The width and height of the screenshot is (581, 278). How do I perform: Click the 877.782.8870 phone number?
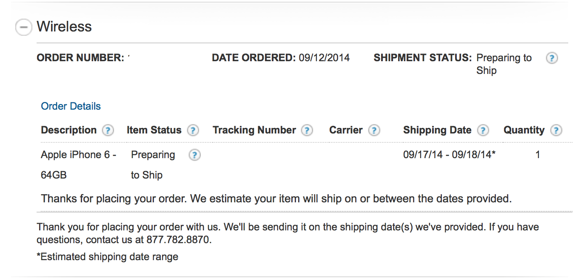[x=178, y=240]
